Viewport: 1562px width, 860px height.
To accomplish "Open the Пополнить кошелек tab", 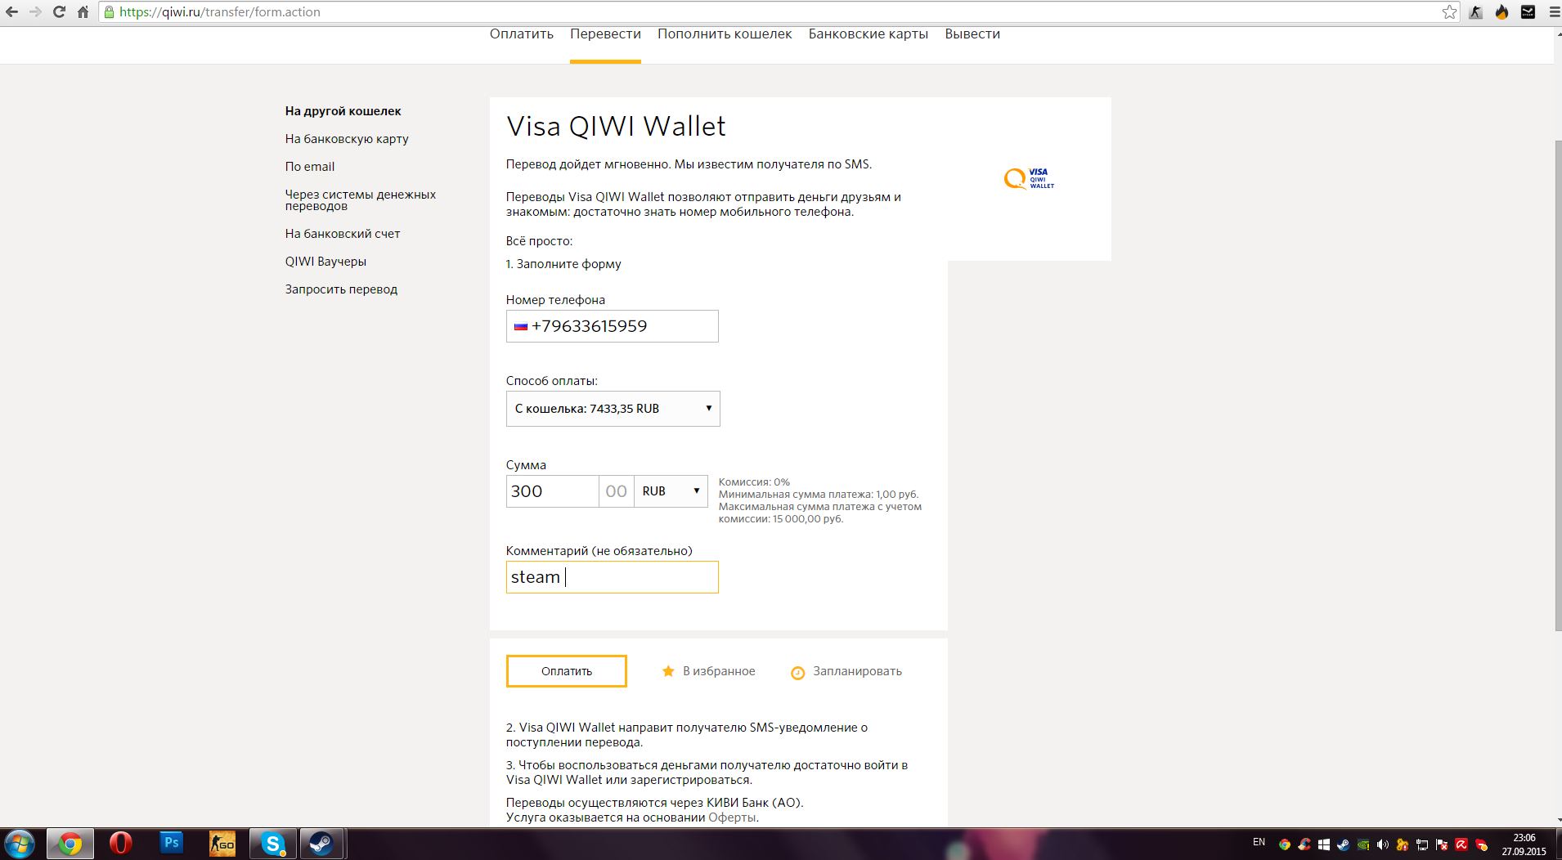I will 725,34.
